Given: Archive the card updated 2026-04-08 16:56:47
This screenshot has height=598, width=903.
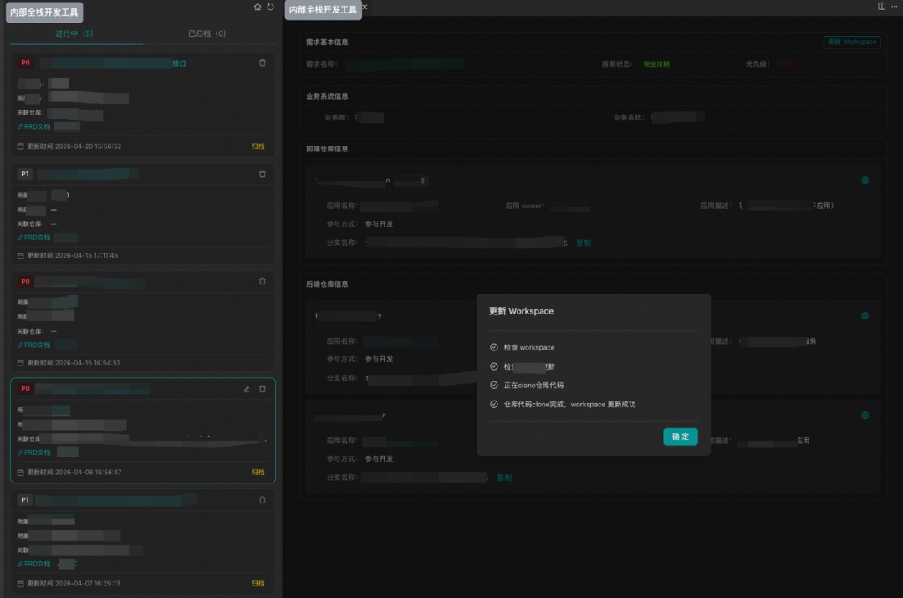Looking at the screenshot, I should click(258, 473).
